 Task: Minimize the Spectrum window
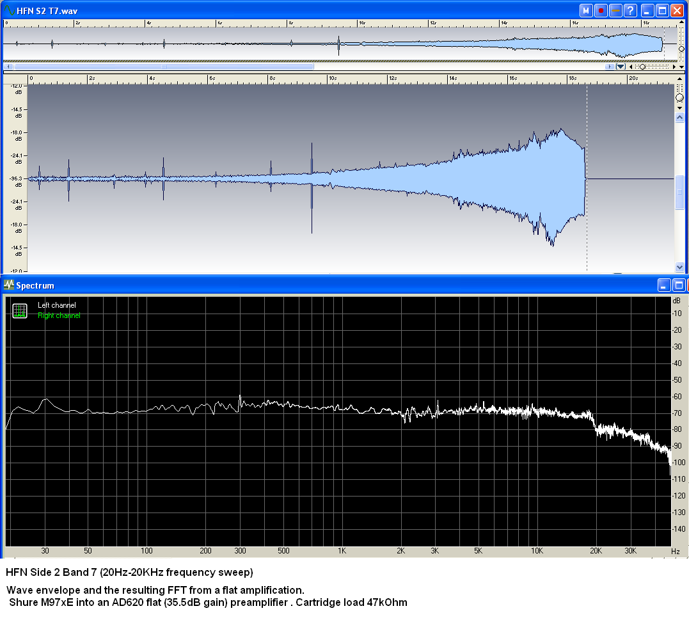click(663, 285)
